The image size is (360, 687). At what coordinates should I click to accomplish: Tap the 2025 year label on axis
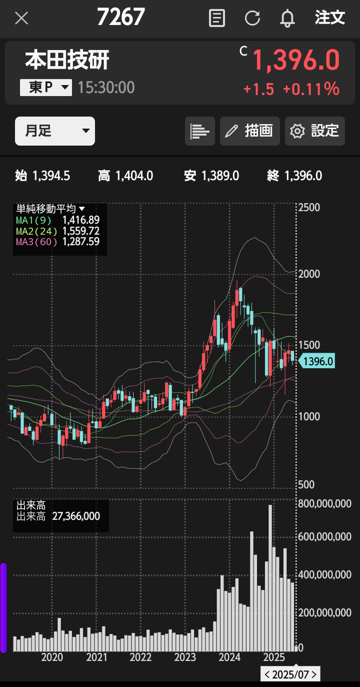coord(273,657)
